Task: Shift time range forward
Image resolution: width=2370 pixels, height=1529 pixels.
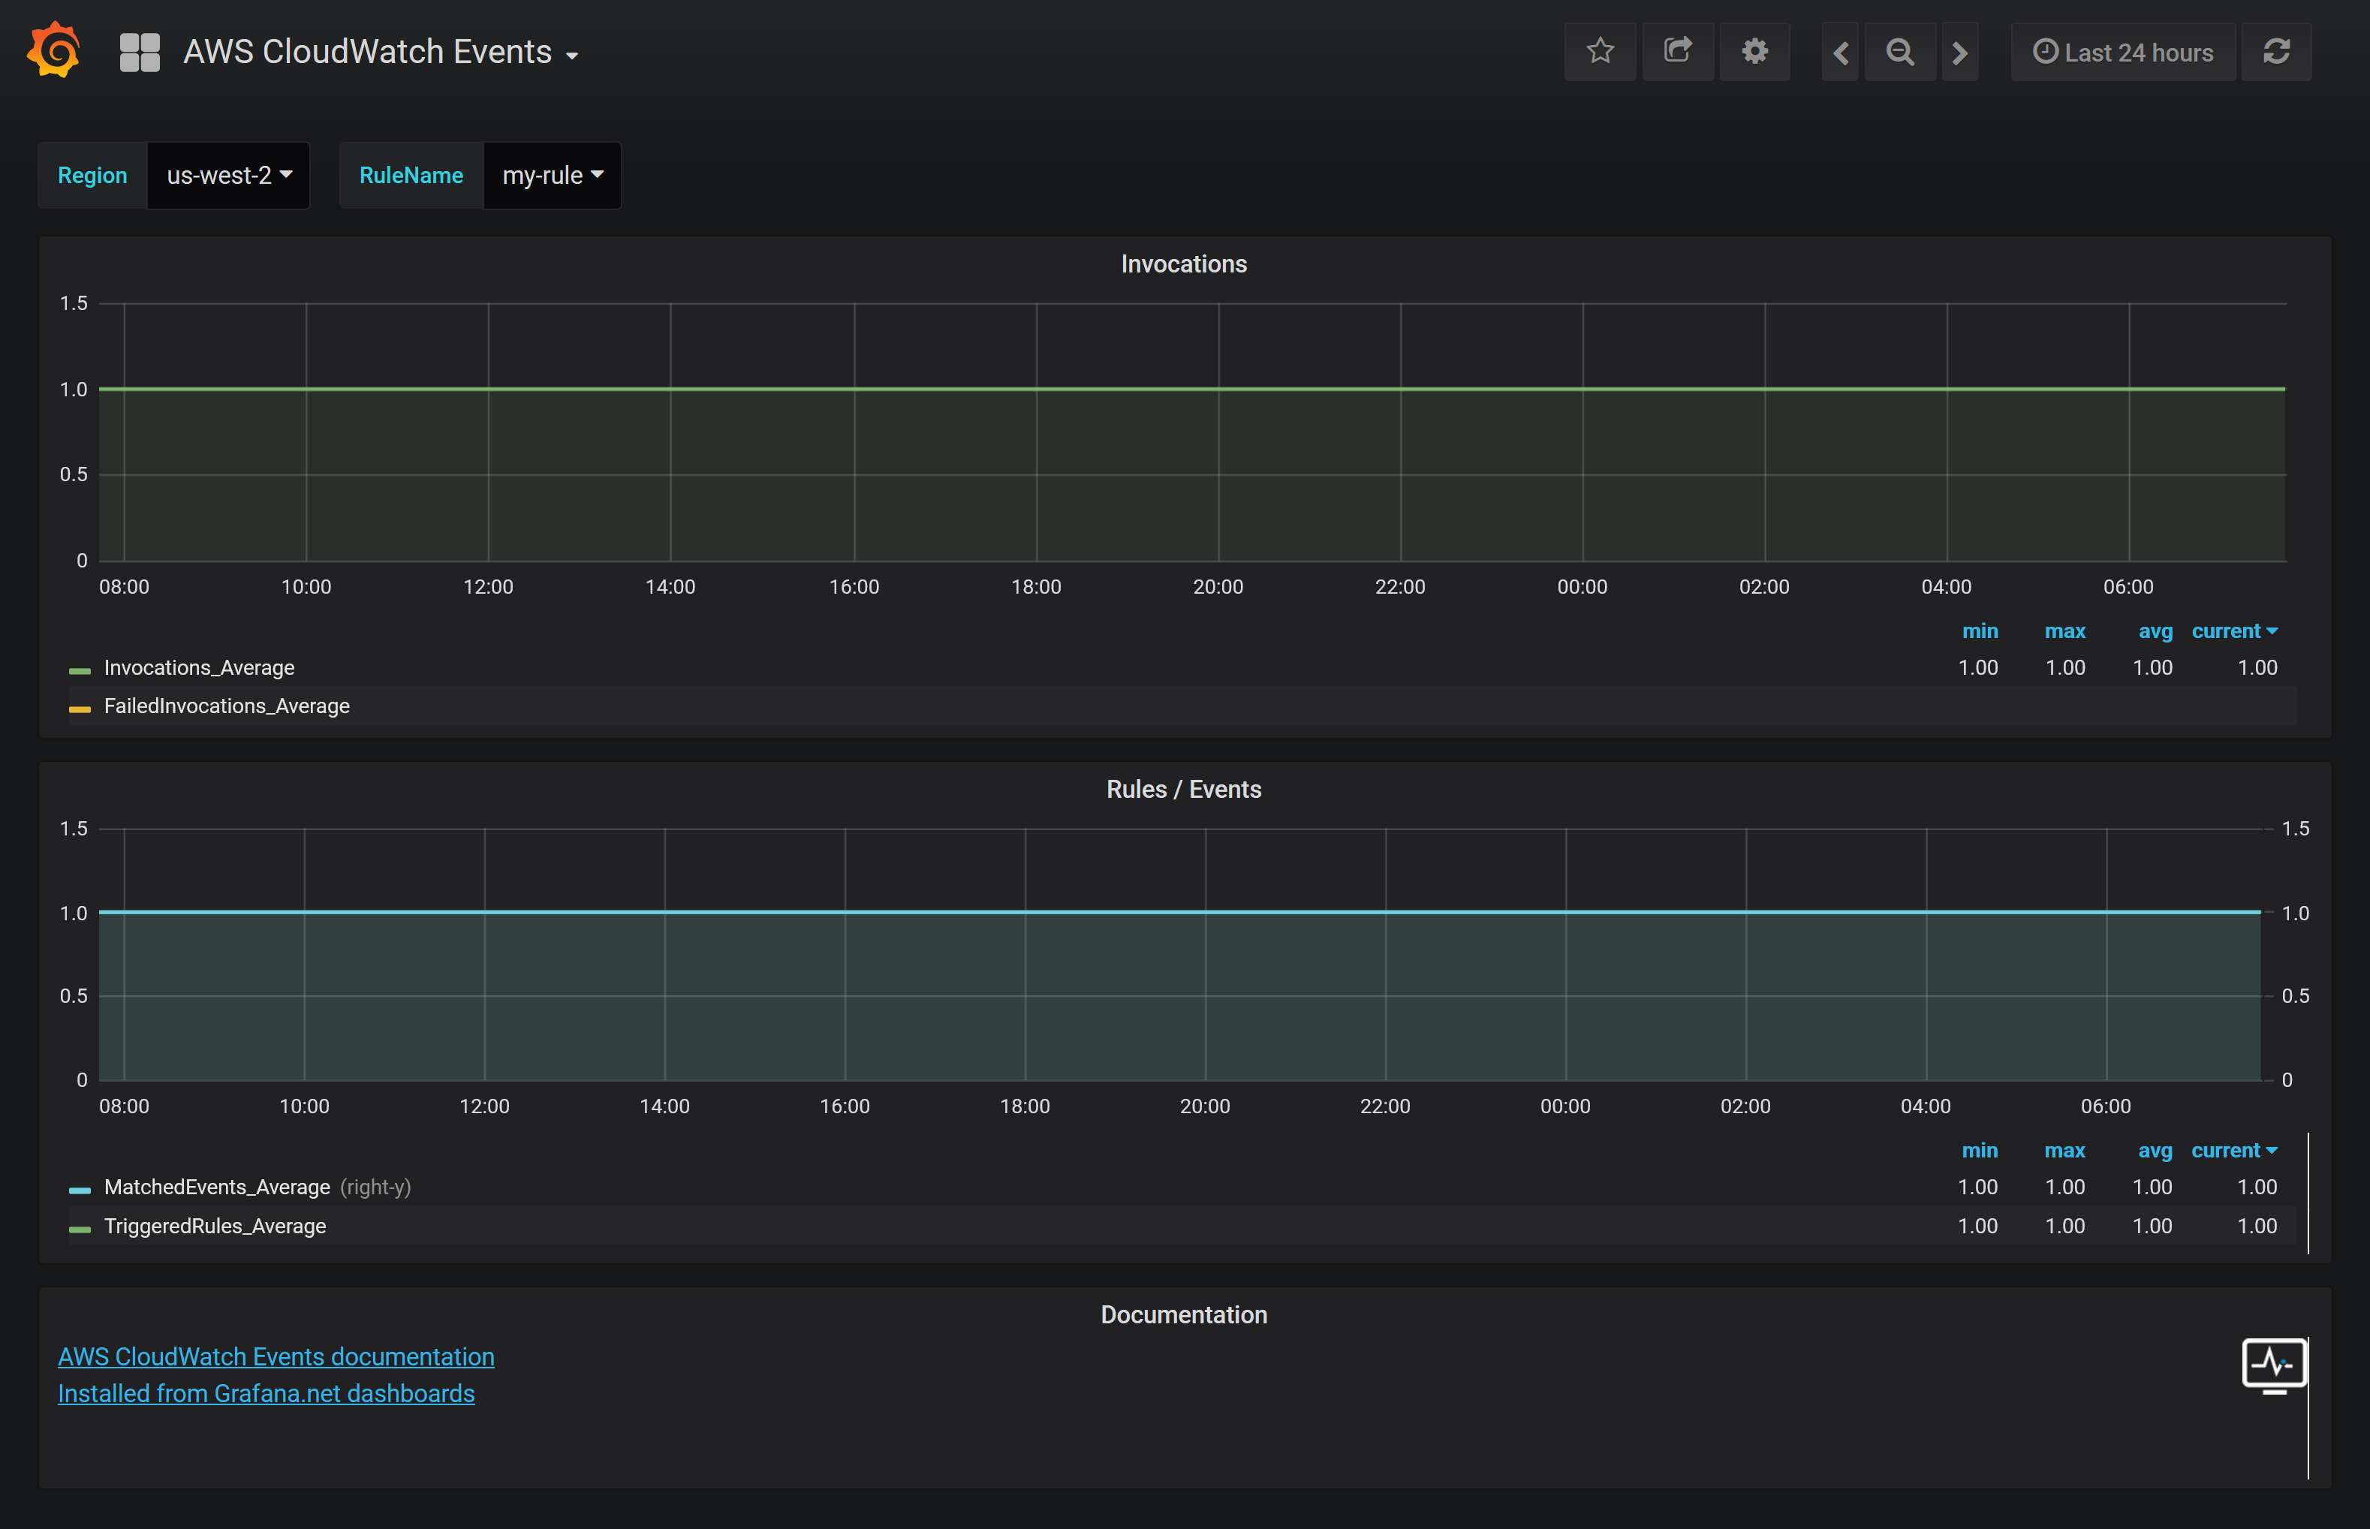Action: click(1959, 53)
